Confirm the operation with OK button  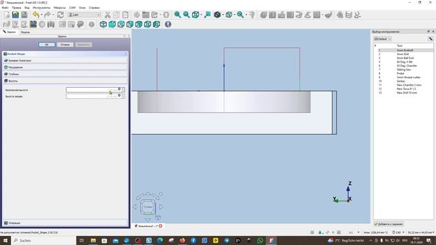click(46, 44)
